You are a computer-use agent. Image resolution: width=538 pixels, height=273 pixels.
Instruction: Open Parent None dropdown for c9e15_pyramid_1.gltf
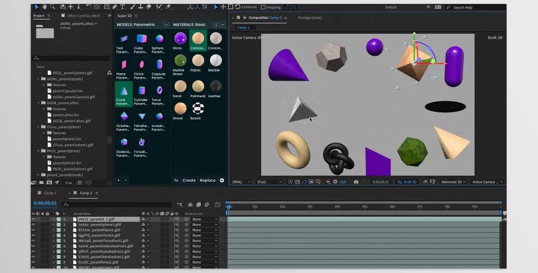coord(205,219)
